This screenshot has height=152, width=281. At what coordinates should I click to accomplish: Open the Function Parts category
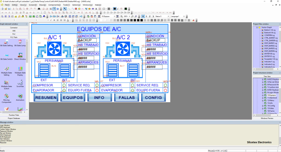14,115
